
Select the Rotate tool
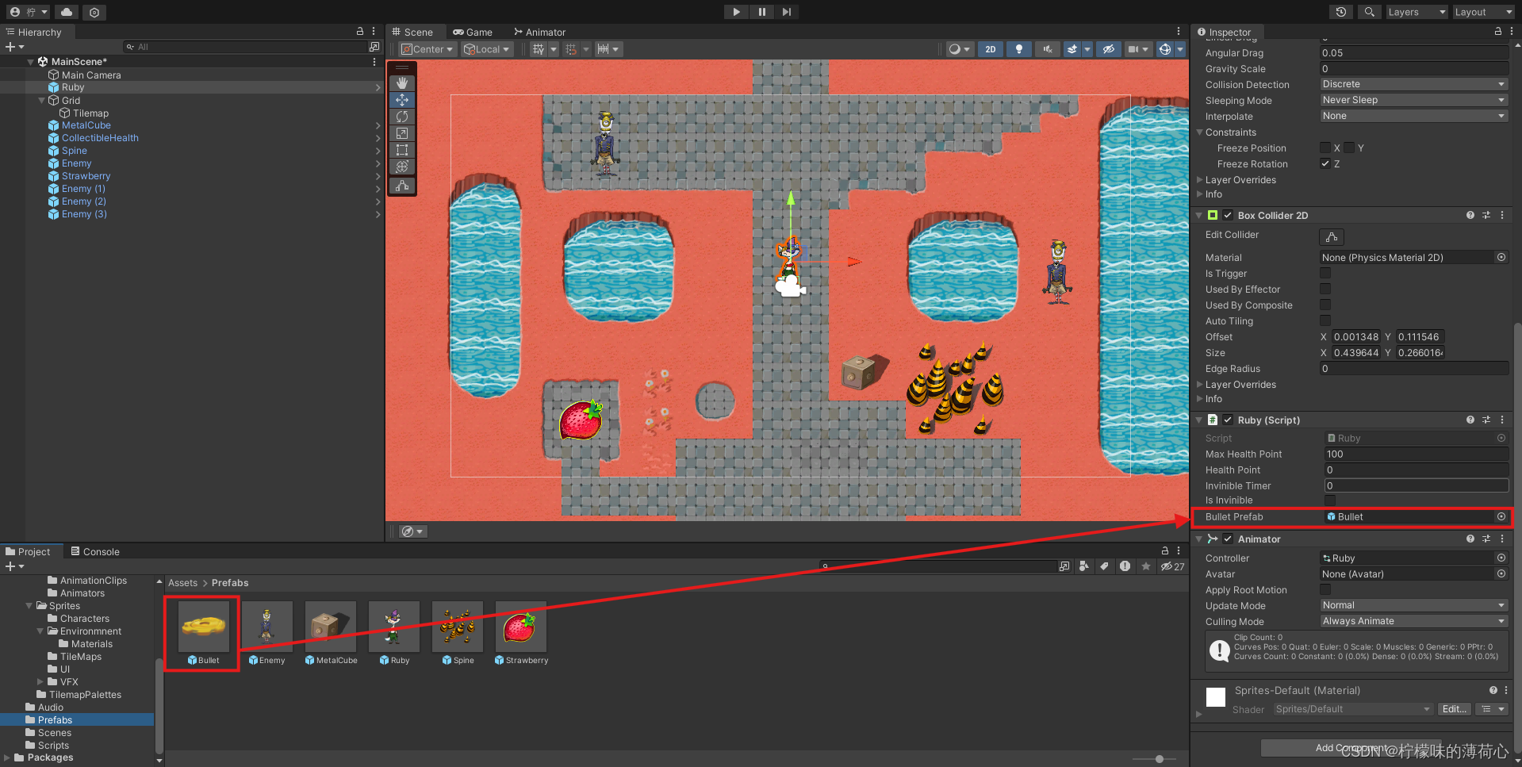click(x=402, y=117)
